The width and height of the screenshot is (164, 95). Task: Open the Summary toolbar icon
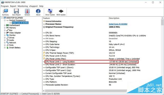5,12
